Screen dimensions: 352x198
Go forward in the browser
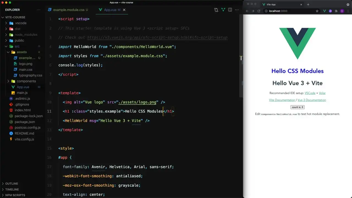[x=253, y=11]
